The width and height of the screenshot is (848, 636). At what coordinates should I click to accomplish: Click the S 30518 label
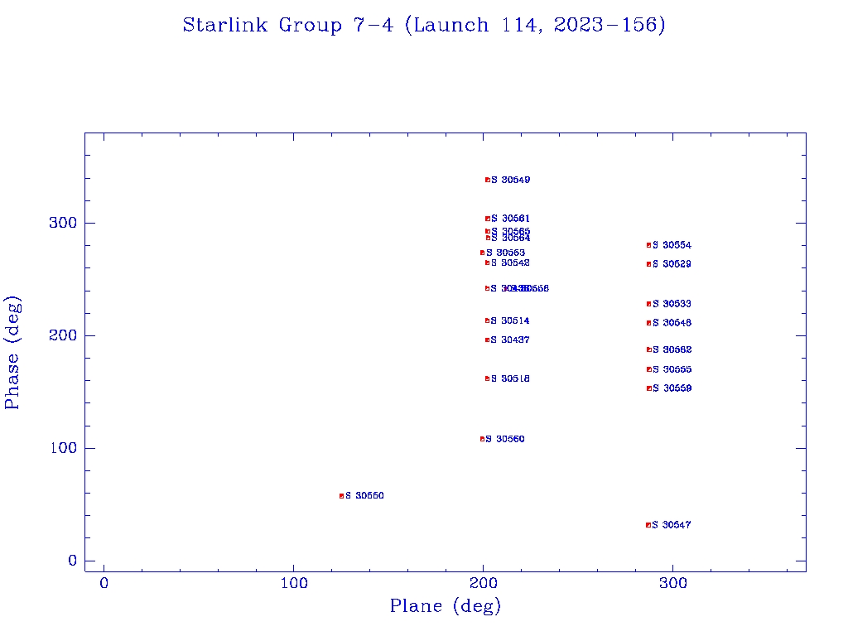510,378
